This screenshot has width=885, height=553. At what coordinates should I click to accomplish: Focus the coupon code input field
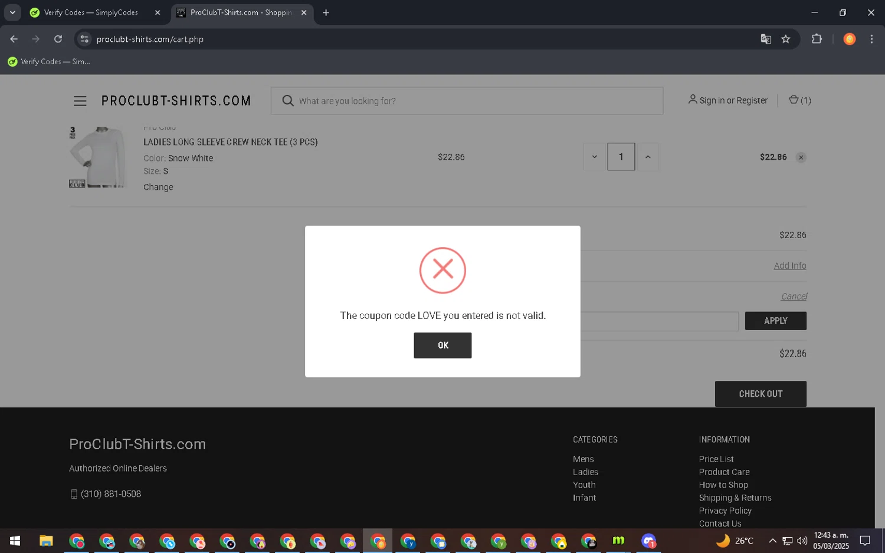pos(660,321)
